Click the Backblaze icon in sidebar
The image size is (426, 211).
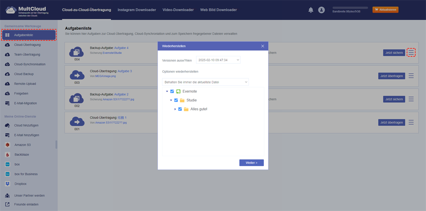[7, 155]
